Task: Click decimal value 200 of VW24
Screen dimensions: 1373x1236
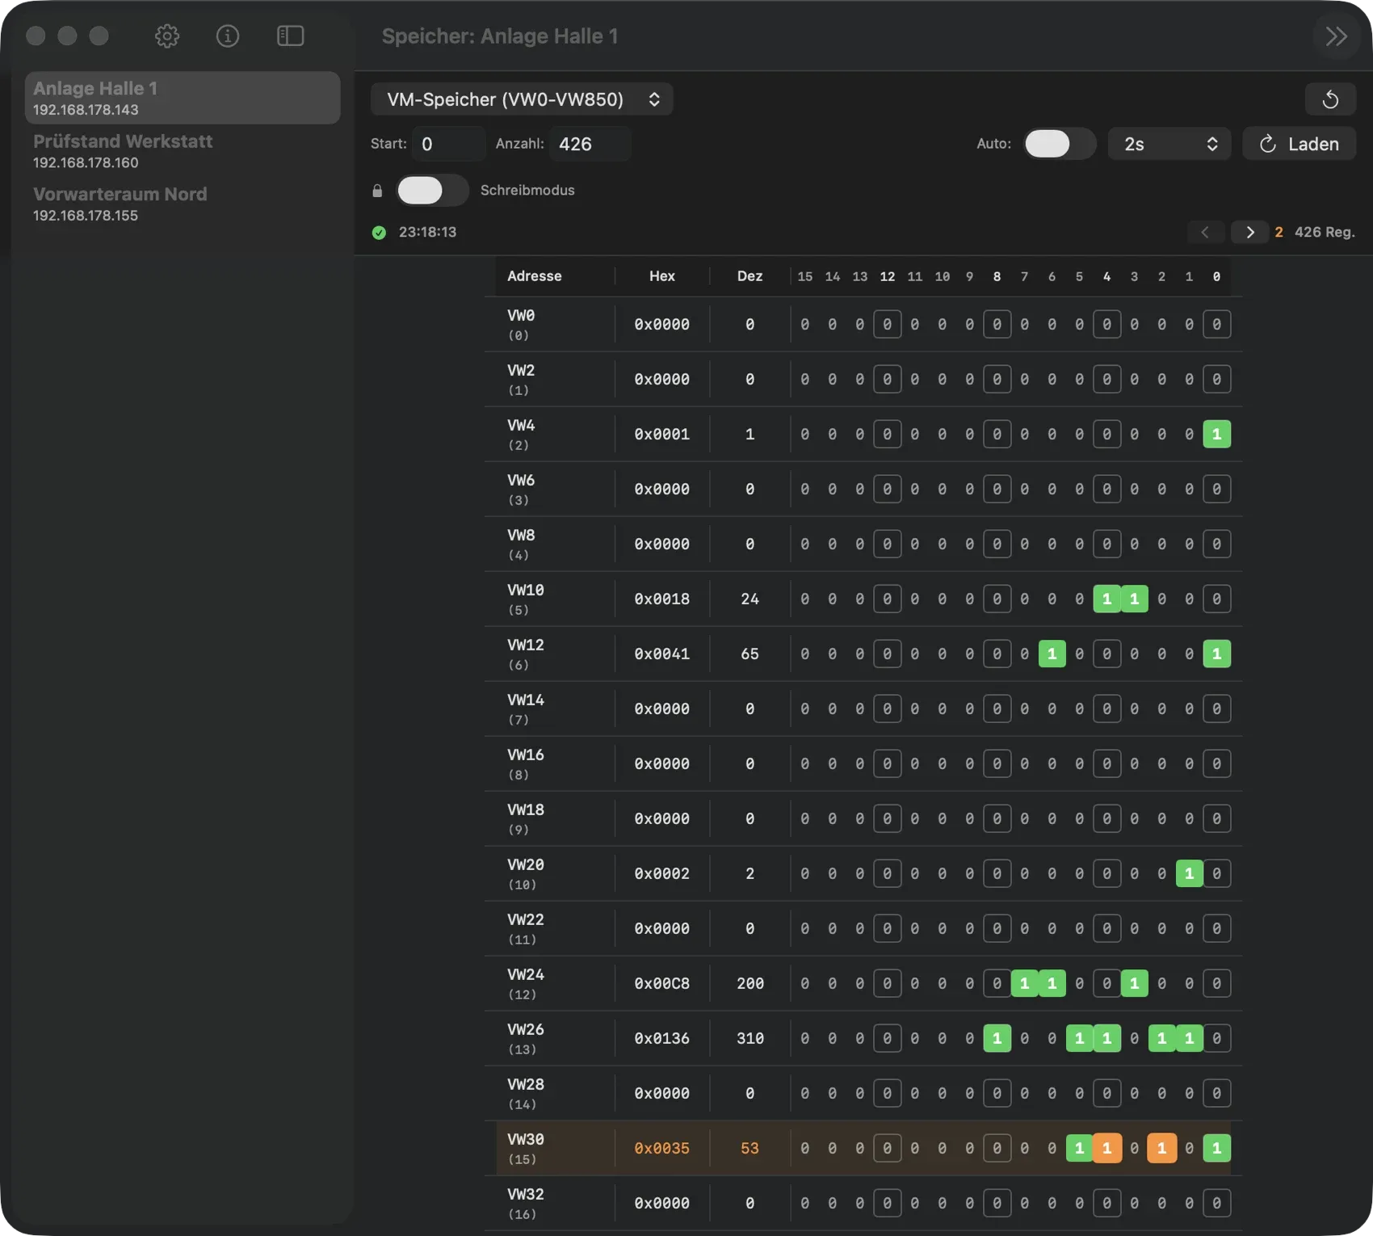Action: pyautogui.click(x=749, y=984)
